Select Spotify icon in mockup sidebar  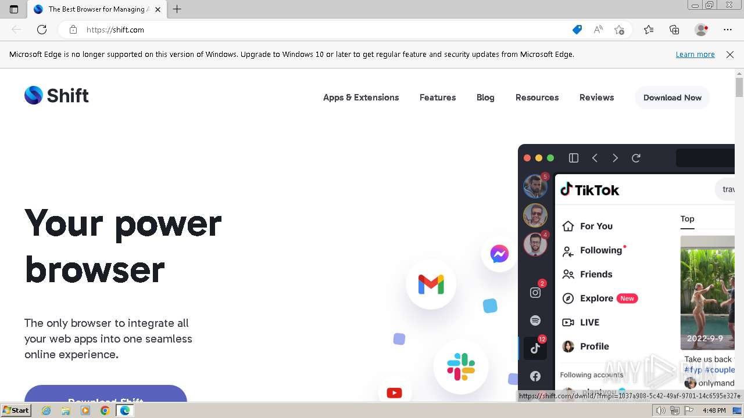[535, 320]
